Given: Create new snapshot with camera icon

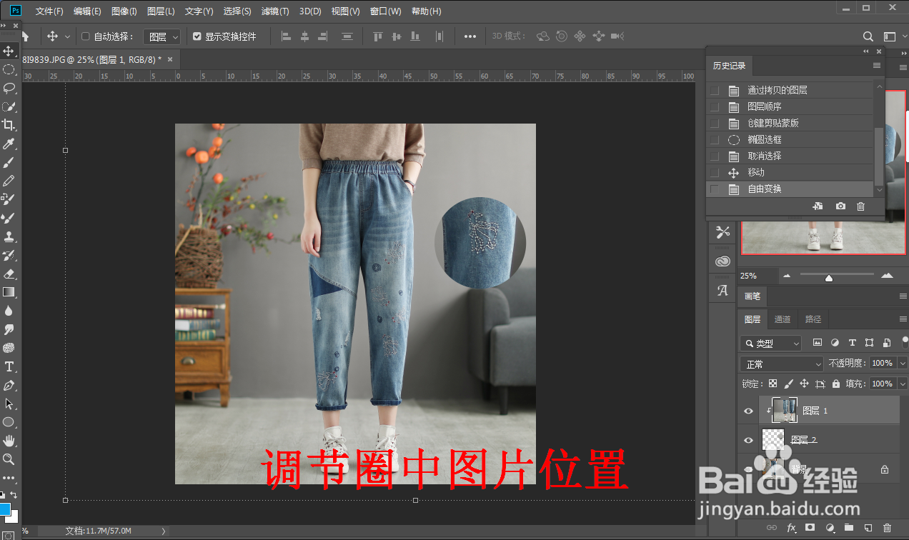Looking at the screenshot, I should pyautogui.click(x=840, y=206).
